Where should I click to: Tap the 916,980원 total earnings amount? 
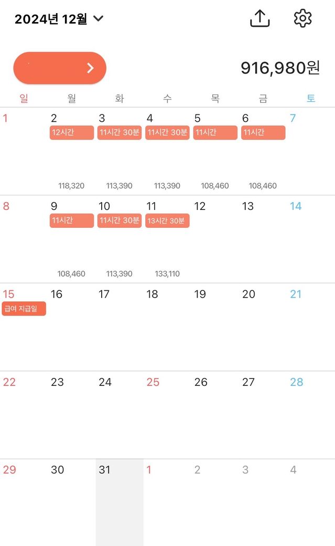[x=280, y=68]
